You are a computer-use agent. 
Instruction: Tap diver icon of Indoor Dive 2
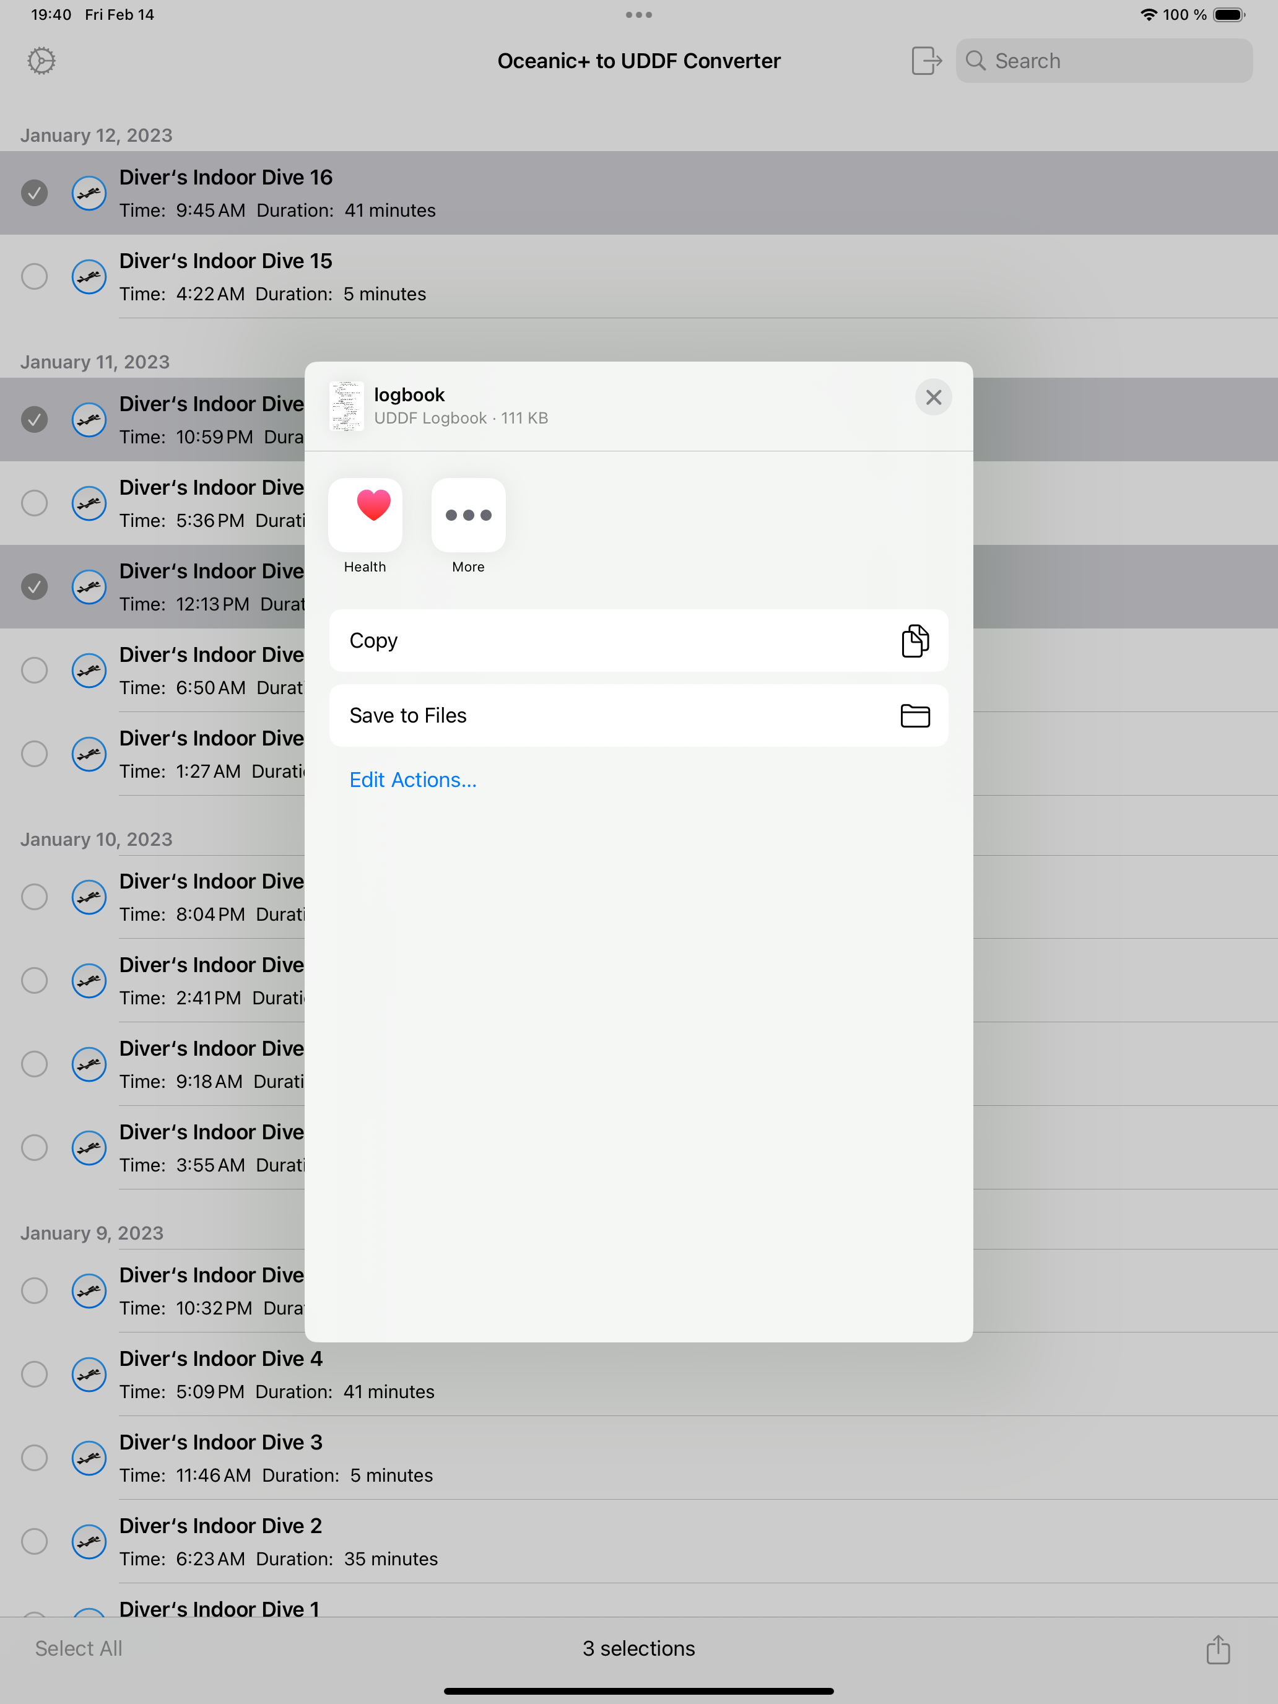[89, 1541]
